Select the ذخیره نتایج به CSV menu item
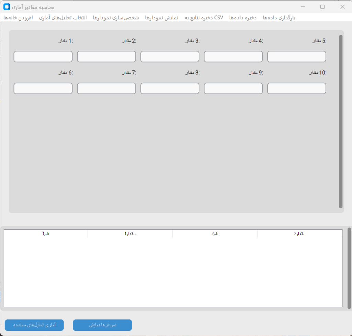Image resolution: width=352 pixels, height=336 pixels. [204, 18]
